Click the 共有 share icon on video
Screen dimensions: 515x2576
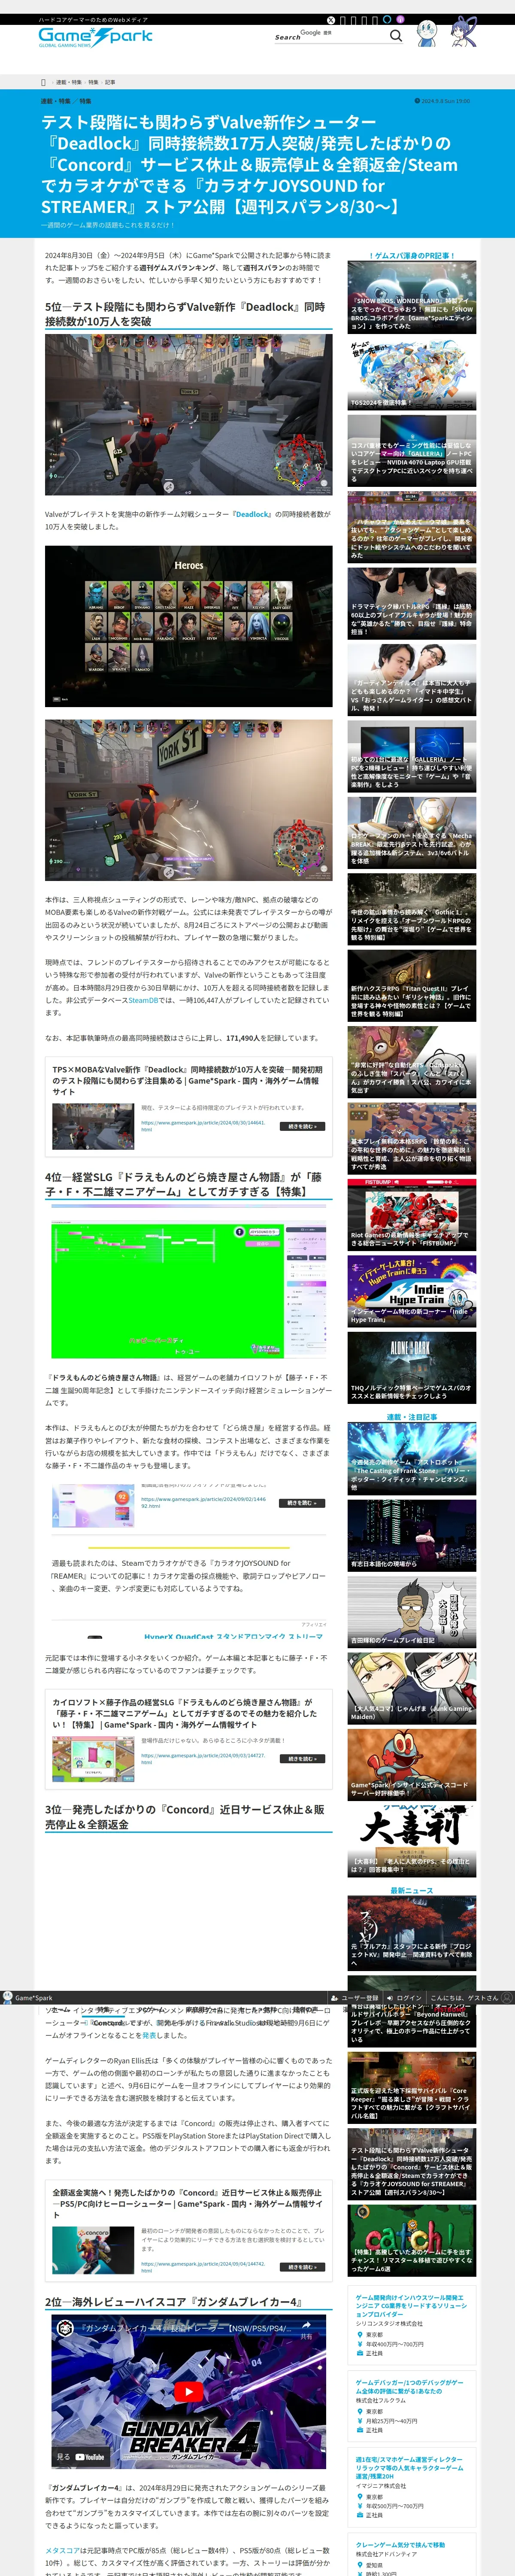pyautogui.click(x=306, y=2330)
